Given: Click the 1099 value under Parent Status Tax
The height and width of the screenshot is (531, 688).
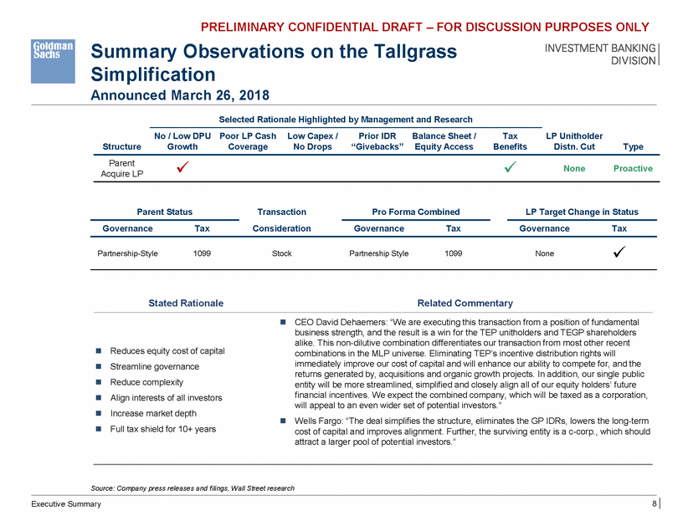Looking at the screenshot, I should [202, 253].
